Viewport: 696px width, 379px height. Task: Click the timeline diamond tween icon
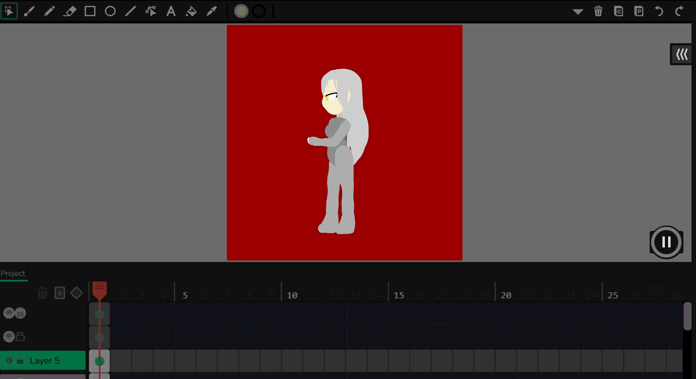77,293
